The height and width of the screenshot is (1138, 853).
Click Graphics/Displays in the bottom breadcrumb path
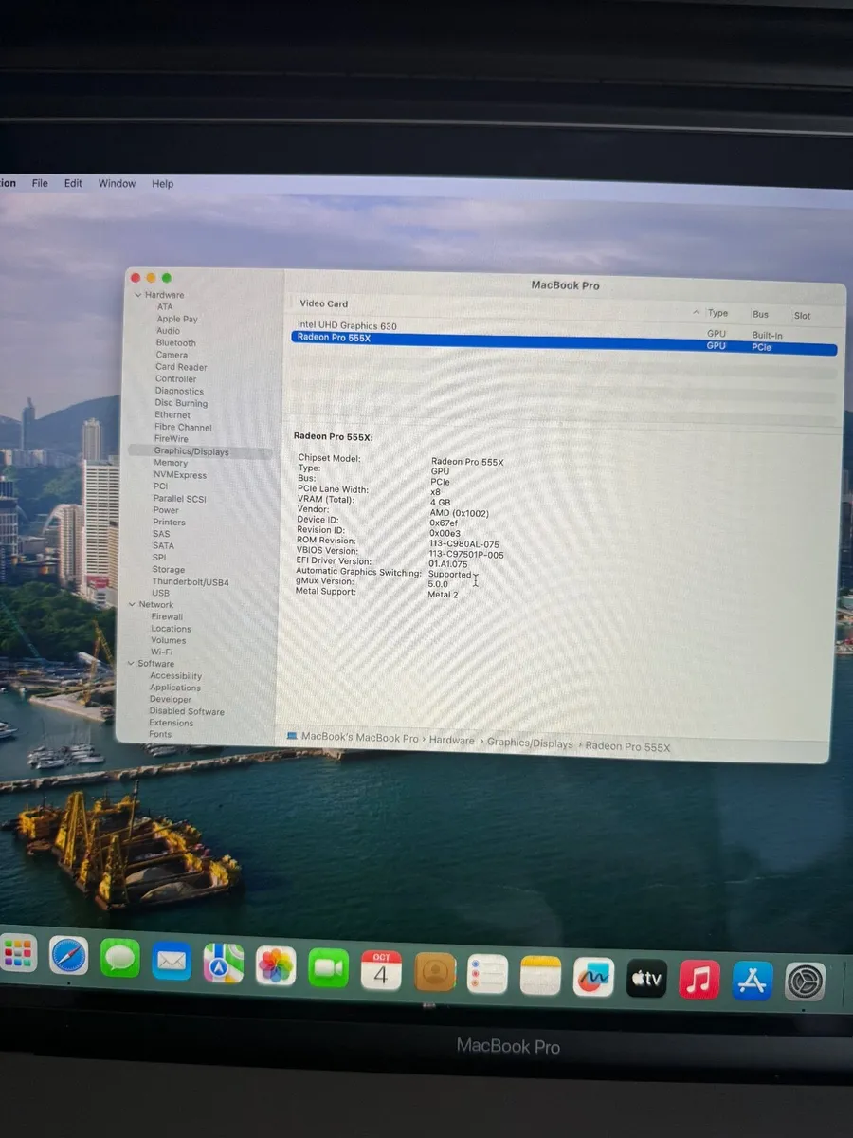(531, 745)
